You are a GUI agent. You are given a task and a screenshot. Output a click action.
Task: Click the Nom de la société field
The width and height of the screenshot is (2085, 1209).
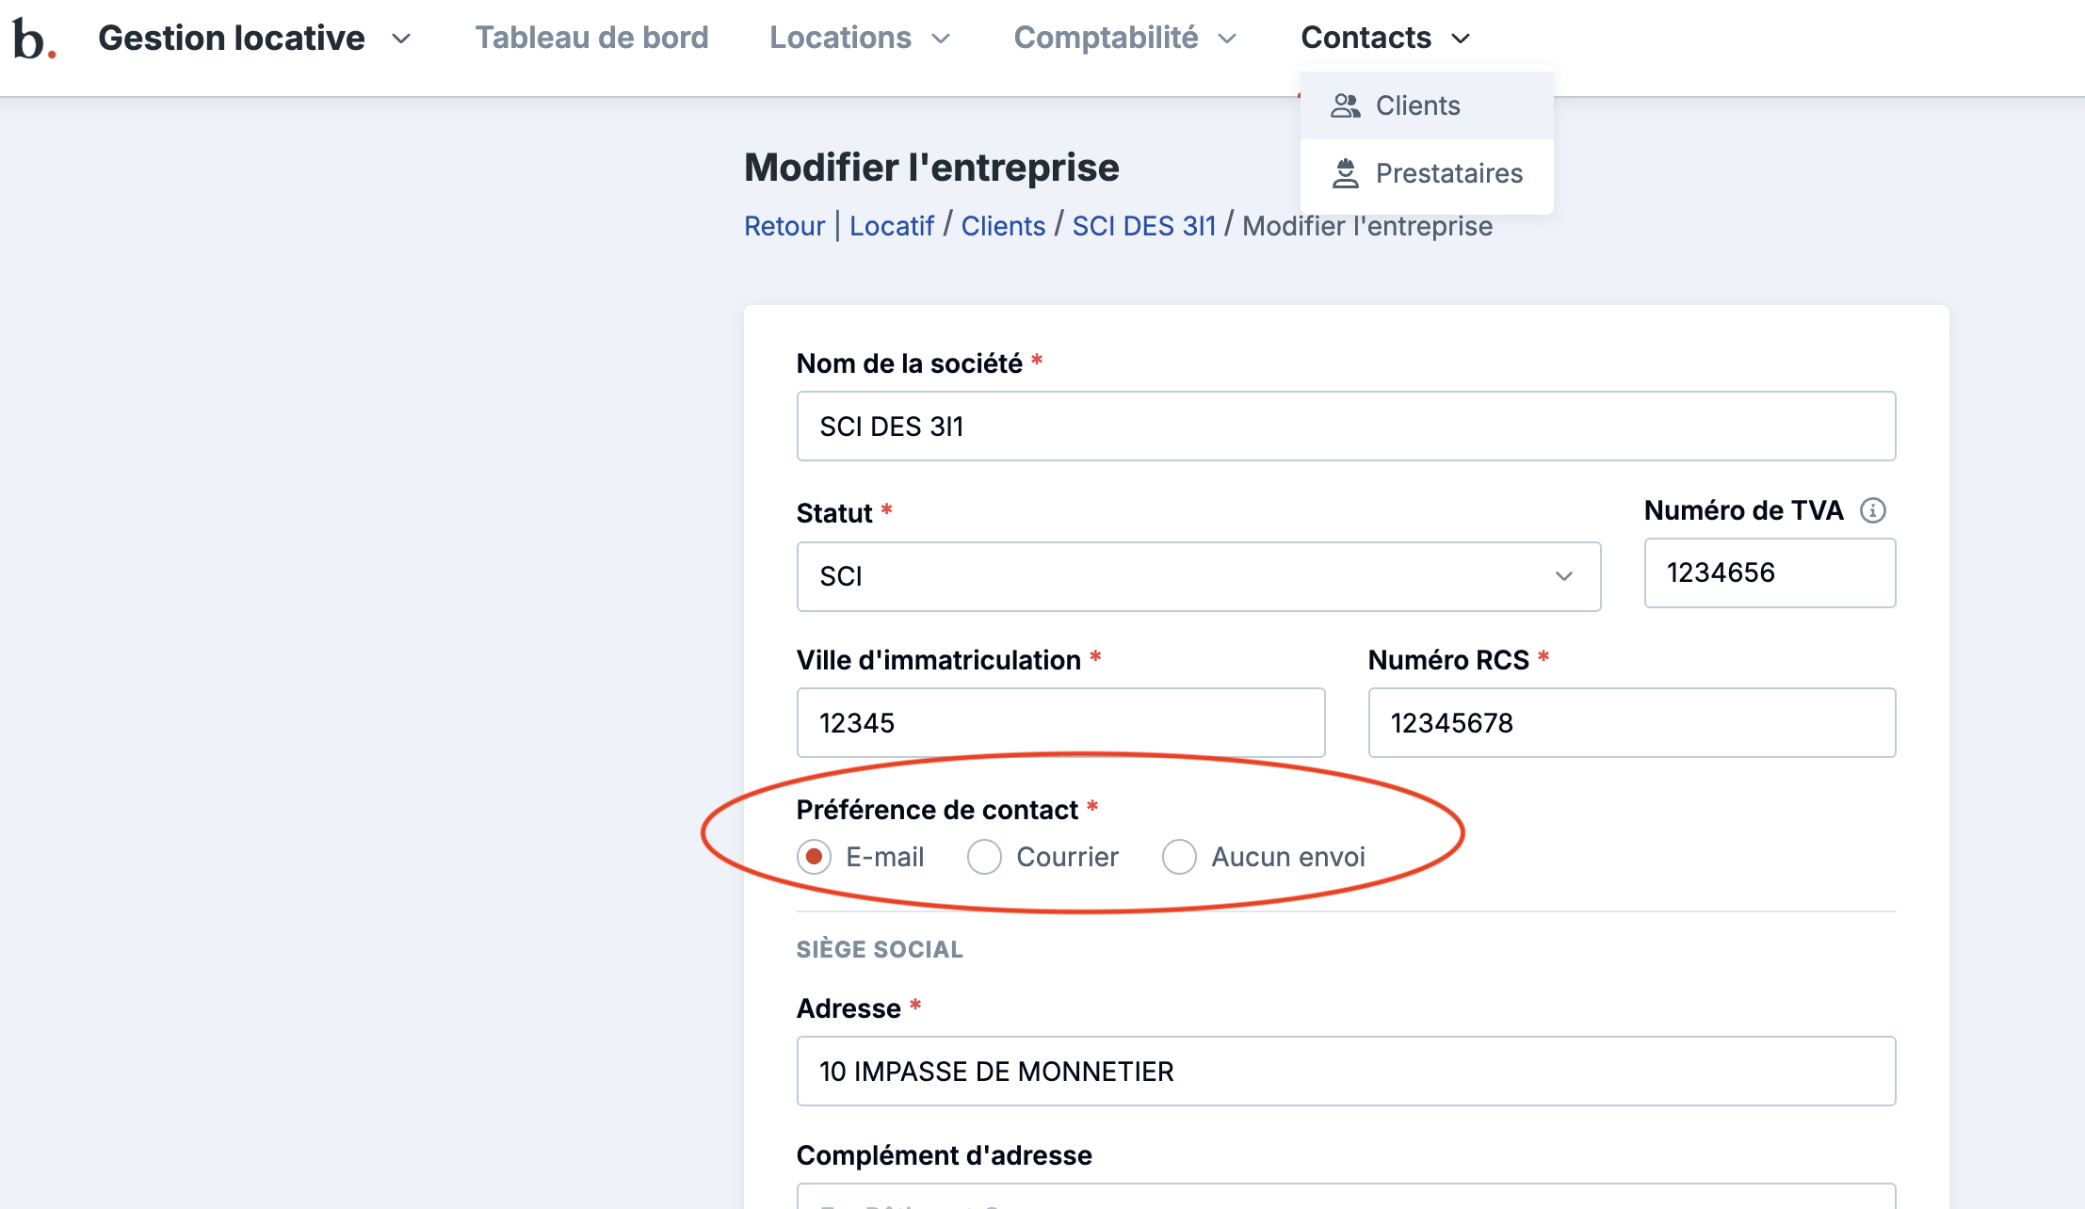pyautogui.click(x=1345, y=427)
